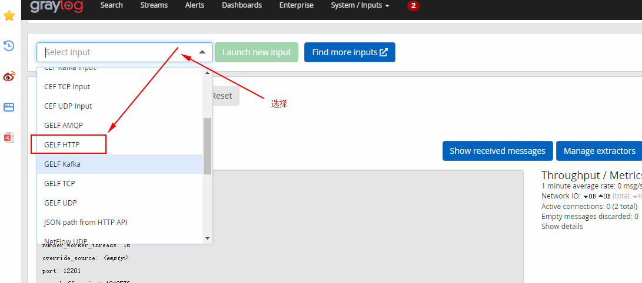Select GELF UDP option

pyautogui.click(x=120, y=203)
